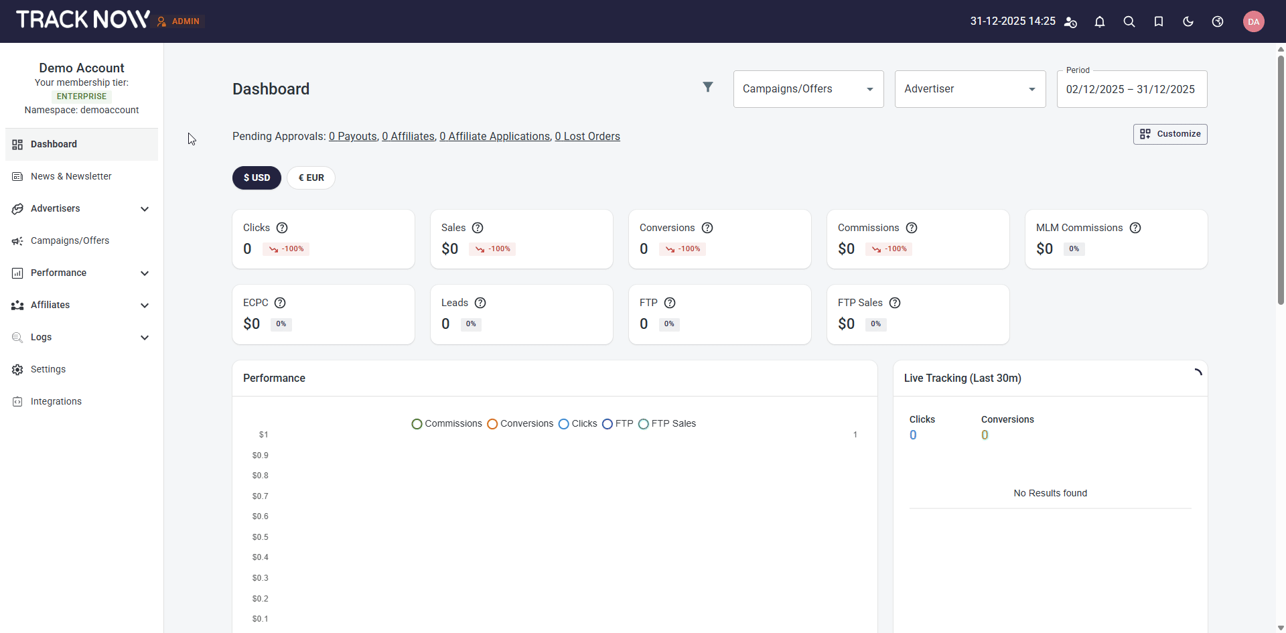Click the help icon next to Clicks
The width and height of the screenshot is (1286, 633).
coord(282,228)
